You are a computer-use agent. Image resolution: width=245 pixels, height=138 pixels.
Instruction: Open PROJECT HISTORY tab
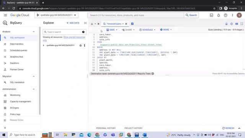(134, 128)
